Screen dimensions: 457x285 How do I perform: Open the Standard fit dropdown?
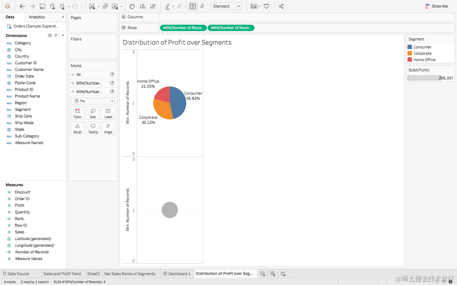click(x=226, y=6)
